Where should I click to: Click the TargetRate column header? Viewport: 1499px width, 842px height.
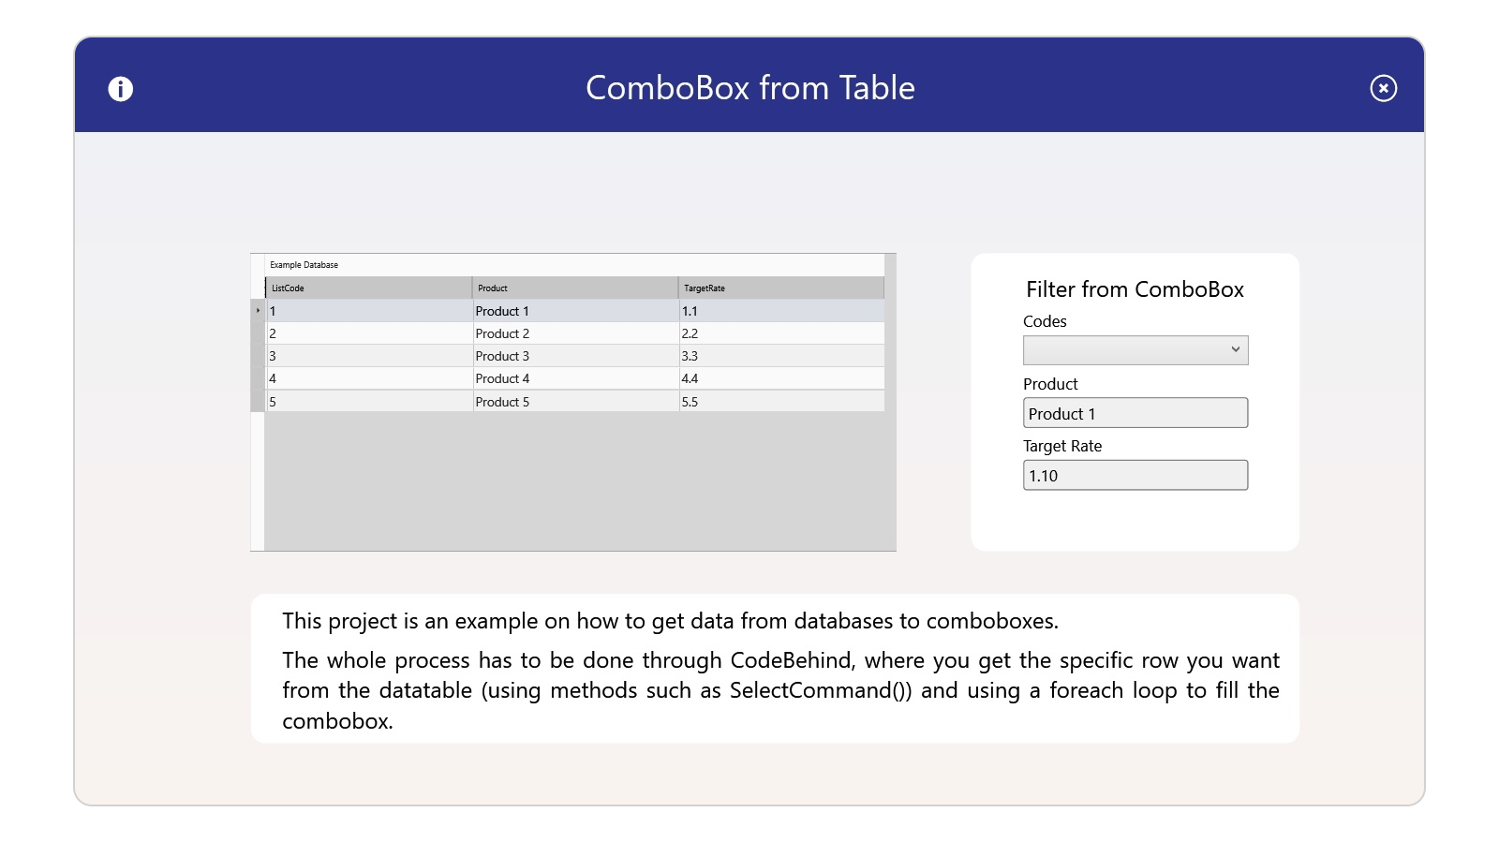(779, 288)
